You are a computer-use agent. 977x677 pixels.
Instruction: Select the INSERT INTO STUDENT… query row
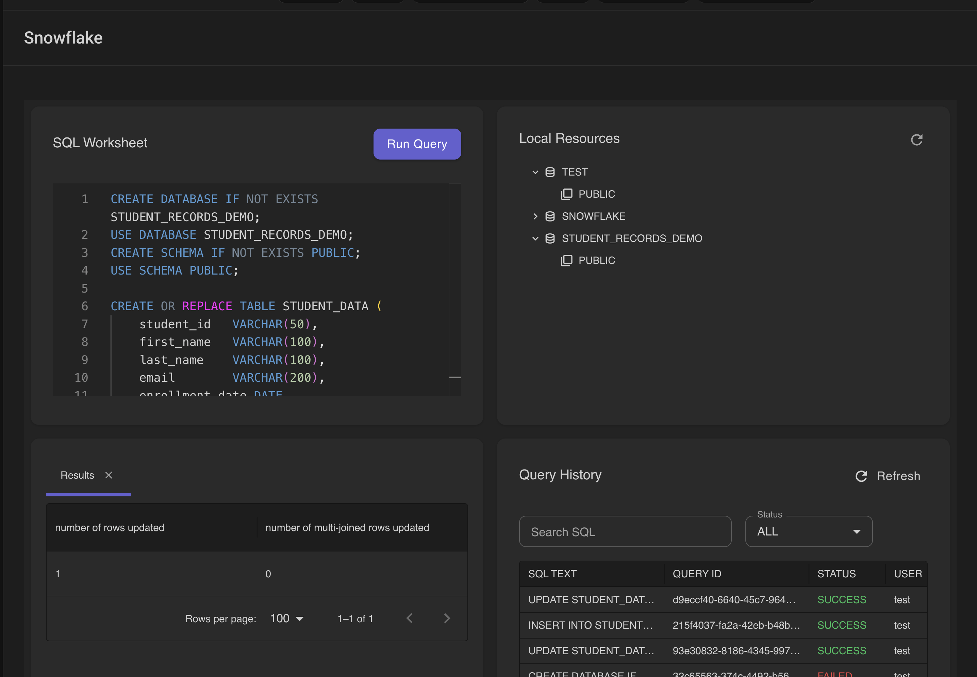723,625
